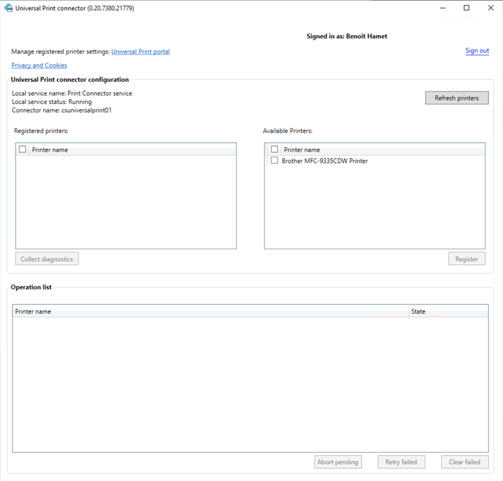Toggle the select-all checkbox for Available Printers
Viewport: 503px width, 481px height.
click(274, 149)
